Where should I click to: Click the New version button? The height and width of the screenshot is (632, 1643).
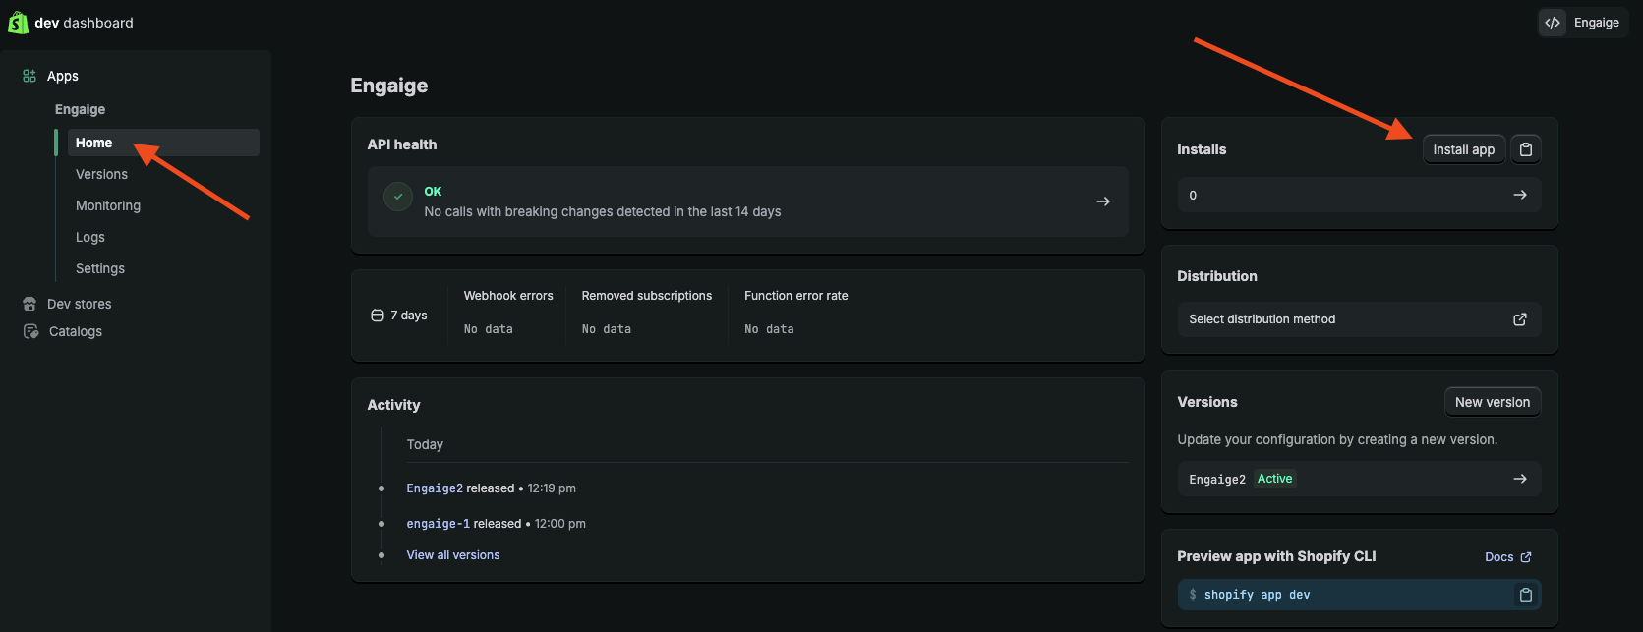click(1493, 402)
